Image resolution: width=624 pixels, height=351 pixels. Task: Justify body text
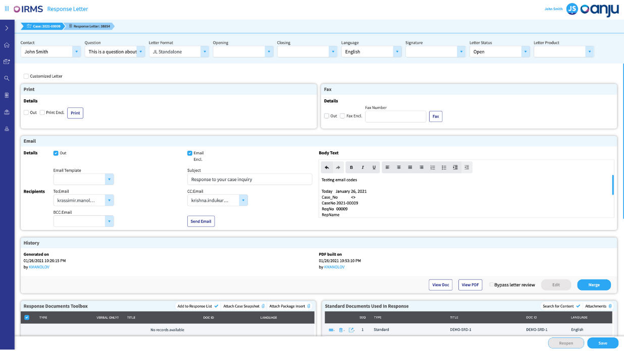pyautogui.click(x=410, y=167)
